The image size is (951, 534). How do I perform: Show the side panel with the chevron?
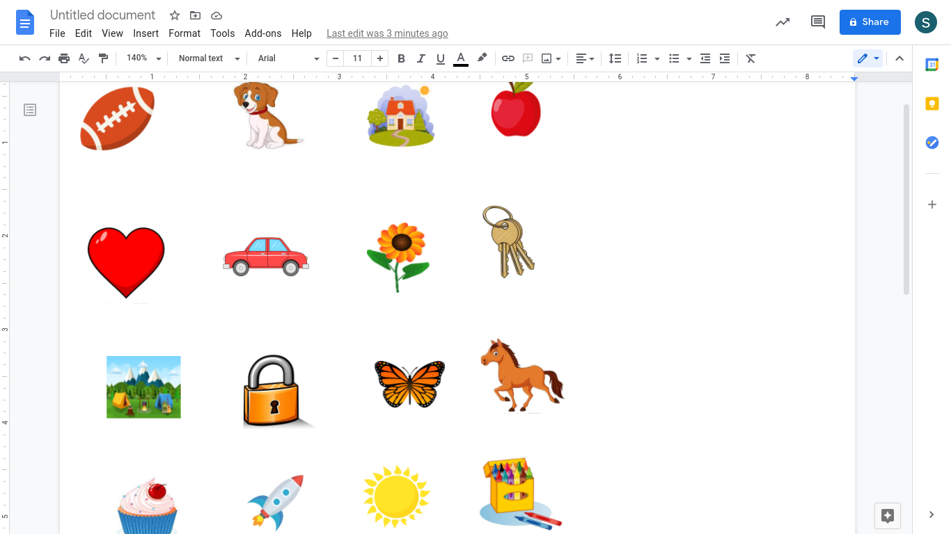coord(932,515)
